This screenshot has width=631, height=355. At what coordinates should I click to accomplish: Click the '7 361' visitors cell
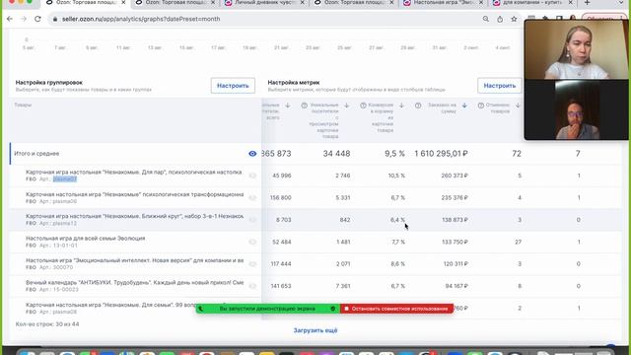click(x=343, y=286)
